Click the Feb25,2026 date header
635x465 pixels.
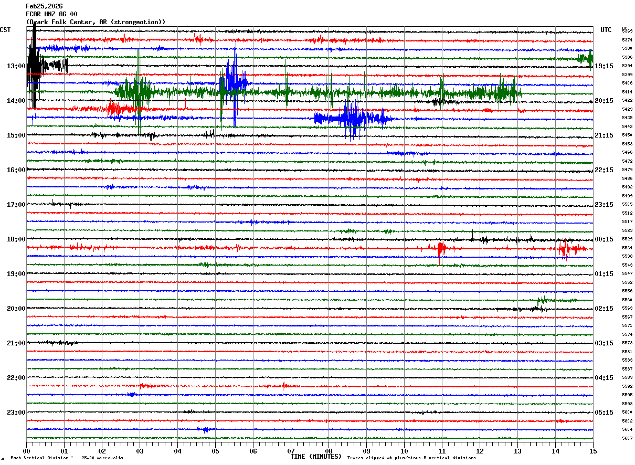point(44,6)
